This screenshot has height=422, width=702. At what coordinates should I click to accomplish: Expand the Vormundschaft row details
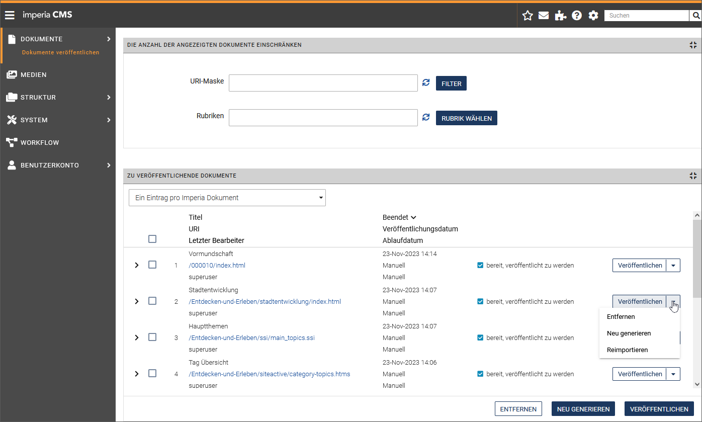click(x=137, y=265)
